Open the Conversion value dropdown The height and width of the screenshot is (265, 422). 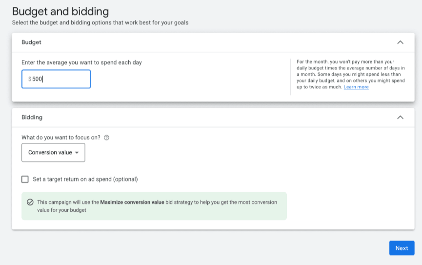point(53,152)
